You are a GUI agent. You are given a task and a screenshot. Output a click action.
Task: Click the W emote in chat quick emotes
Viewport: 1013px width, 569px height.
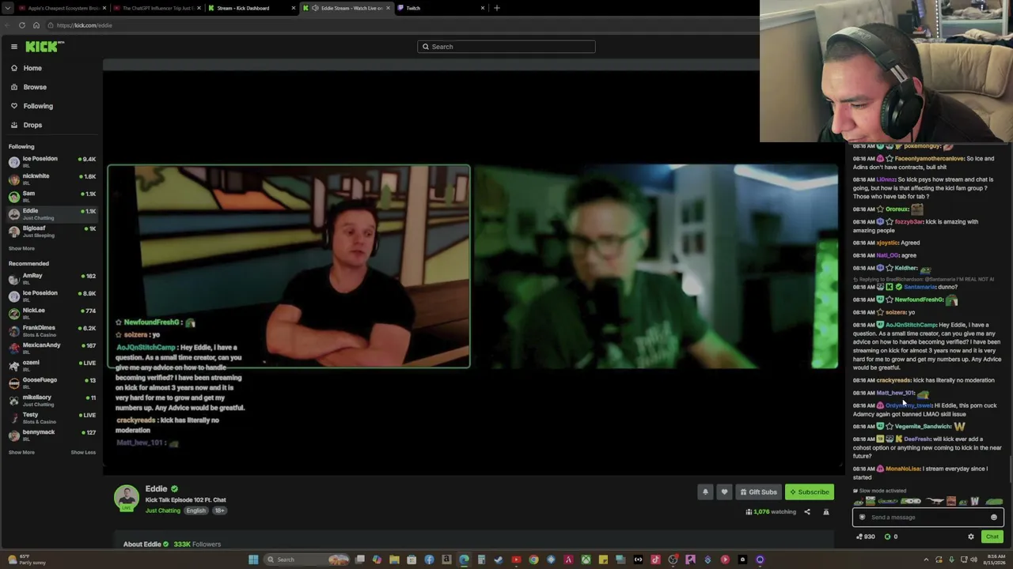[x=975, y=501]
